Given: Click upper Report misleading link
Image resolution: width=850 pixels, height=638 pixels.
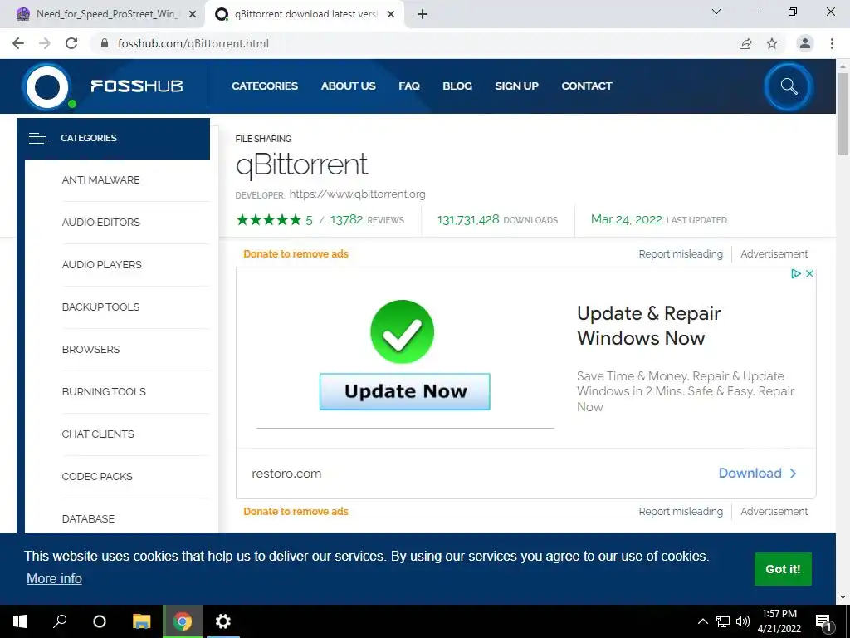Looking at the screenshot, I should coord(681,254).
